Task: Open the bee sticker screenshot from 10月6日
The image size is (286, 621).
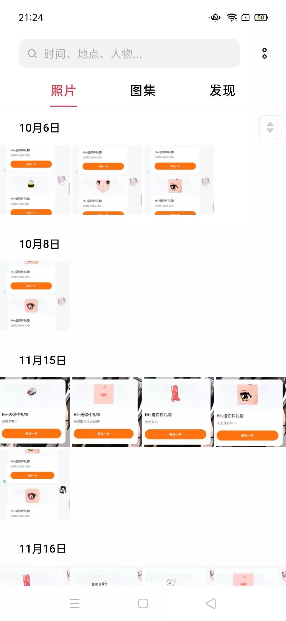Action: tap(35, 180)
